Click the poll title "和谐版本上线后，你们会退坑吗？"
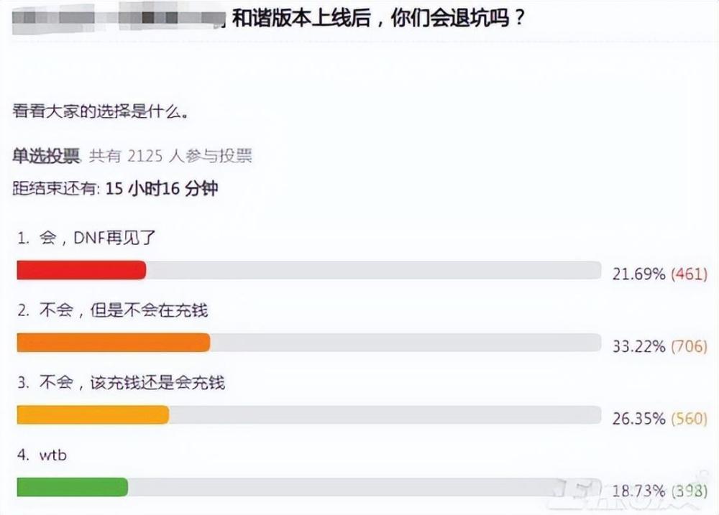This screenshot has width=719, height=515. click(x=378, y=19)
